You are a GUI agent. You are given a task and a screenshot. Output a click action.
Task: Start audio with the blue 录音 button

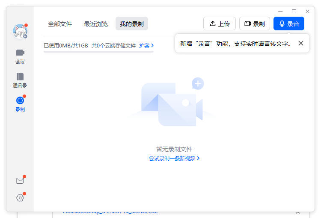(x=288, y=24)
